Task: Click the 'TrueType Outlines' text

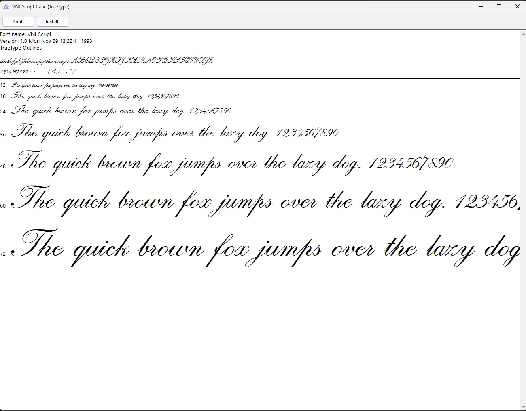Action: click(21, 48)
